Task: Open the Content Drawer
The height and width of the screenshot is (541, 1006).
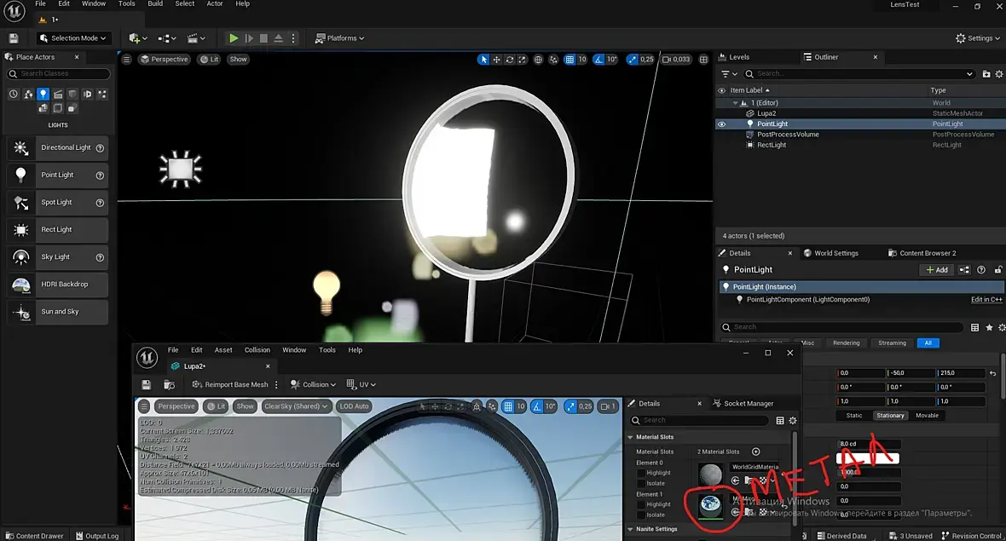Action: [x=34, y=536]
